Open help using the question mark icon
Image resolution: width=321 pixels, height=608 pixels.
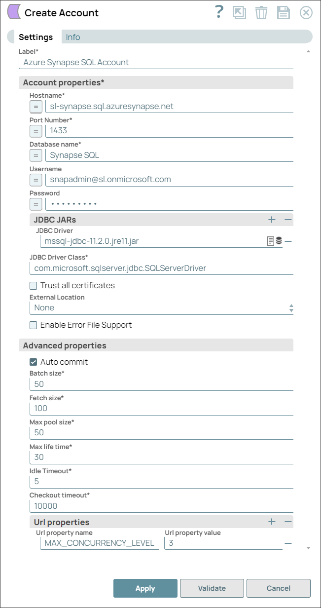(218, 12)
